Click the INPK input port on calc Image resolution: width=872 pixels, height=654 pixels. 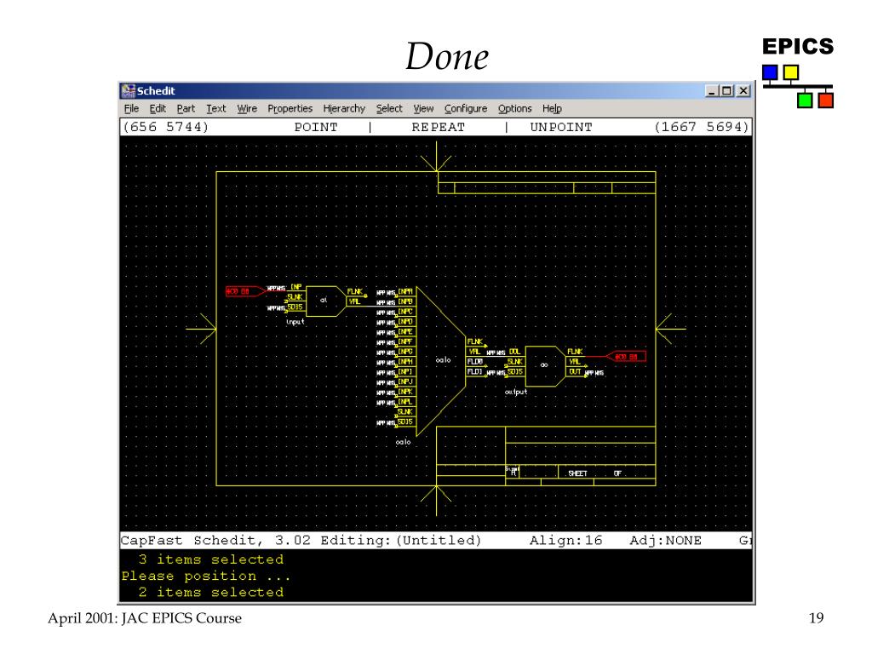pyautogui.click(x=405, y=392)
